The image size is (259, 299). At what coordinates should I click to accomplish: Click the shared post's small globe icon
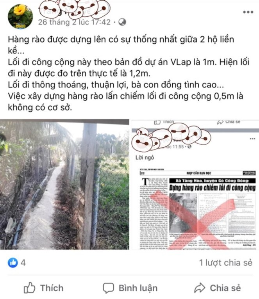[189, 147]
